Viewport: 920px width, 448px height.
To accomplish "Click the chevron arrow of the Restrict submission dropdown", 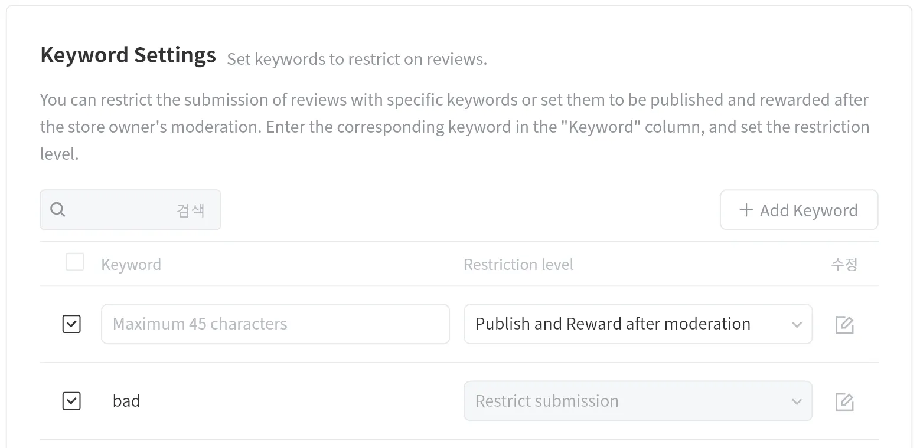I will pos(797,401).
